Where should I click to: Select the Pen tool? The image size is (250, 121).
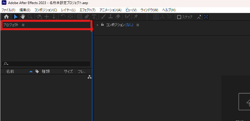point(87,17)
